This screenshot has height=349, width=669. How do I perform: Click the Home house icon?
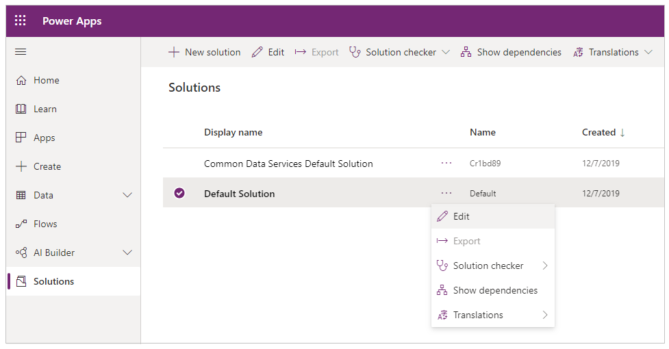coord(21,80)
